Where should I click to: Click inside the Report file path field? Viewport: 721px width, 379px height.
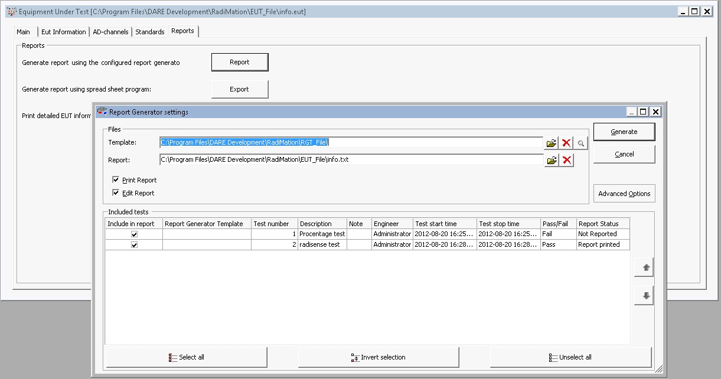351,159
